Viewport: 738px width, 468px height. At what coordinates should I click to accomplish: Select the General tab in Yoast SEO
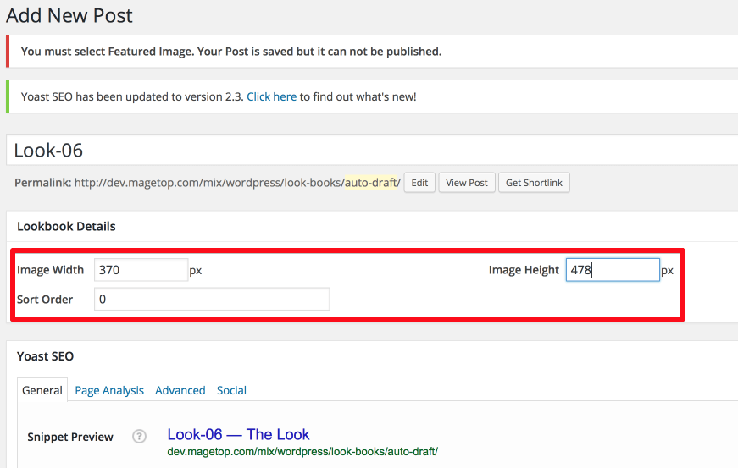42,390
